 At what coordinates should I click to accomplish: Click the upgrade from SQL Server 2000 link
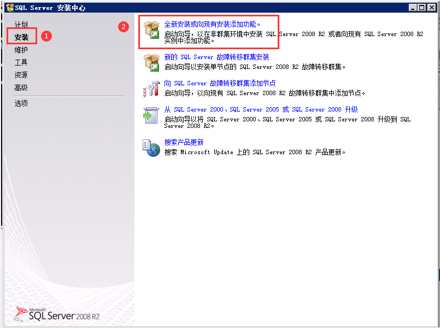(261, 109)
